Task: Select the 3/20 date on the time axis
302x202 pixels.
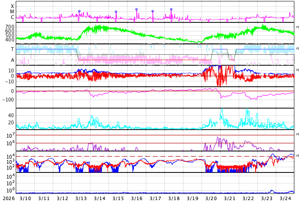Action: 211,198
